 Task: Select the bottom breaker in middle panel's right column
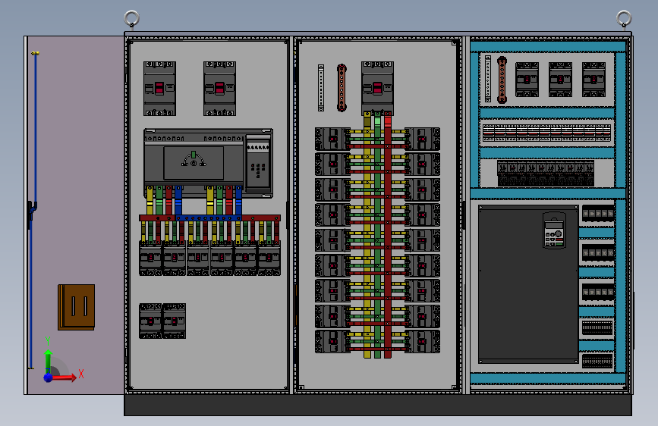point(423,342)
